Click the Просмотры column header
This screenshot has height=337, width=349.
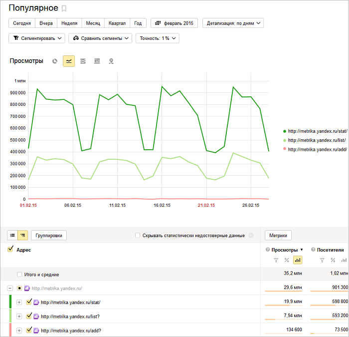point(285,250)
